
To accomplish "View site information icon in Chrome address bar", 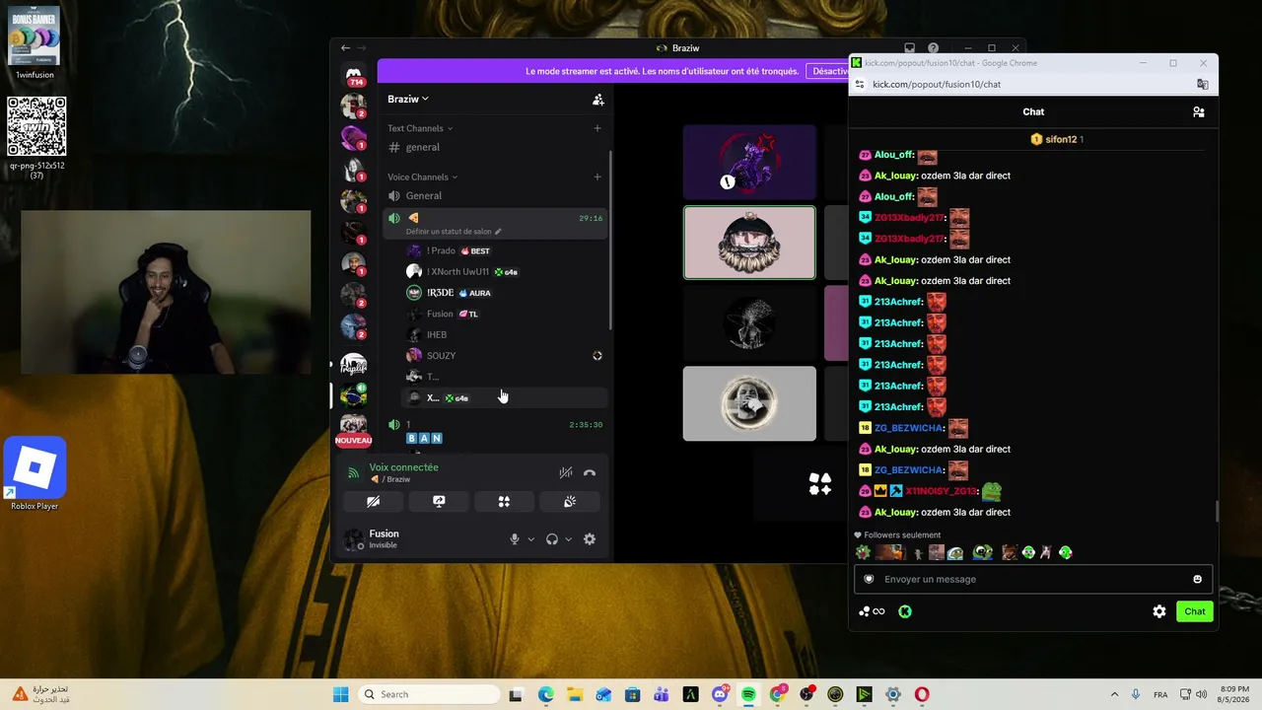I will tap(860, 85).
